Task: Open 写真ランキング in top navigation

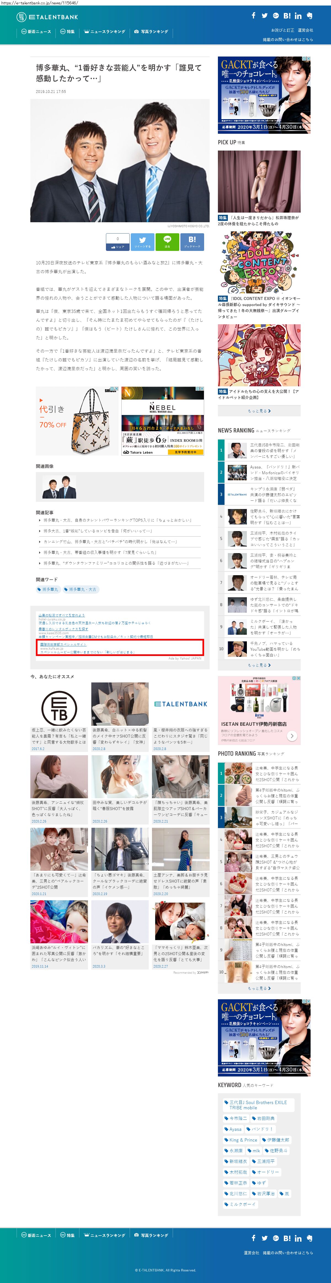Action: coord(151,31)
